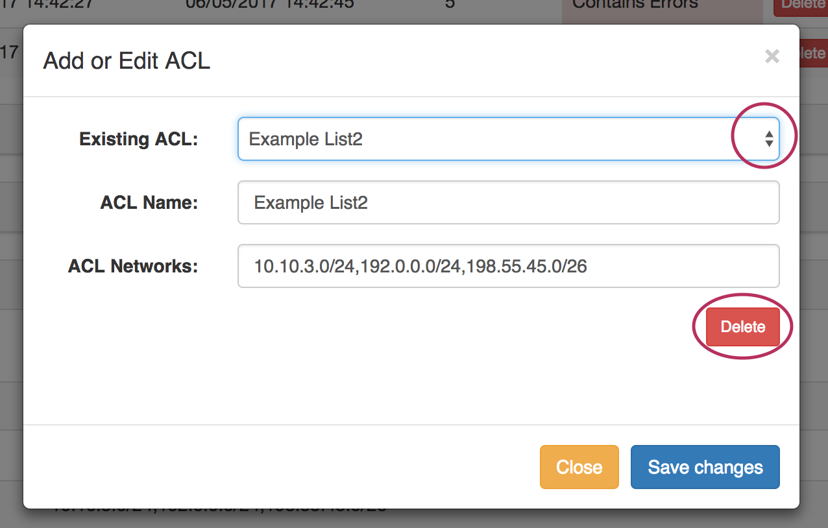Click the orange Close button
This screenshot has height=528, width=828.
pyautogui.click(x=579, y=467)
